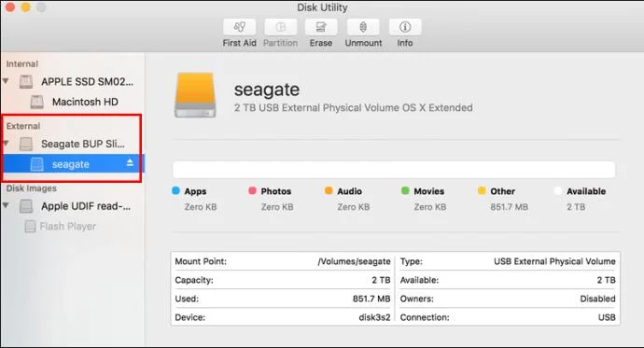Click the Disk Images section header
This screenshot has width=644, height=348.
coord(31,188)
